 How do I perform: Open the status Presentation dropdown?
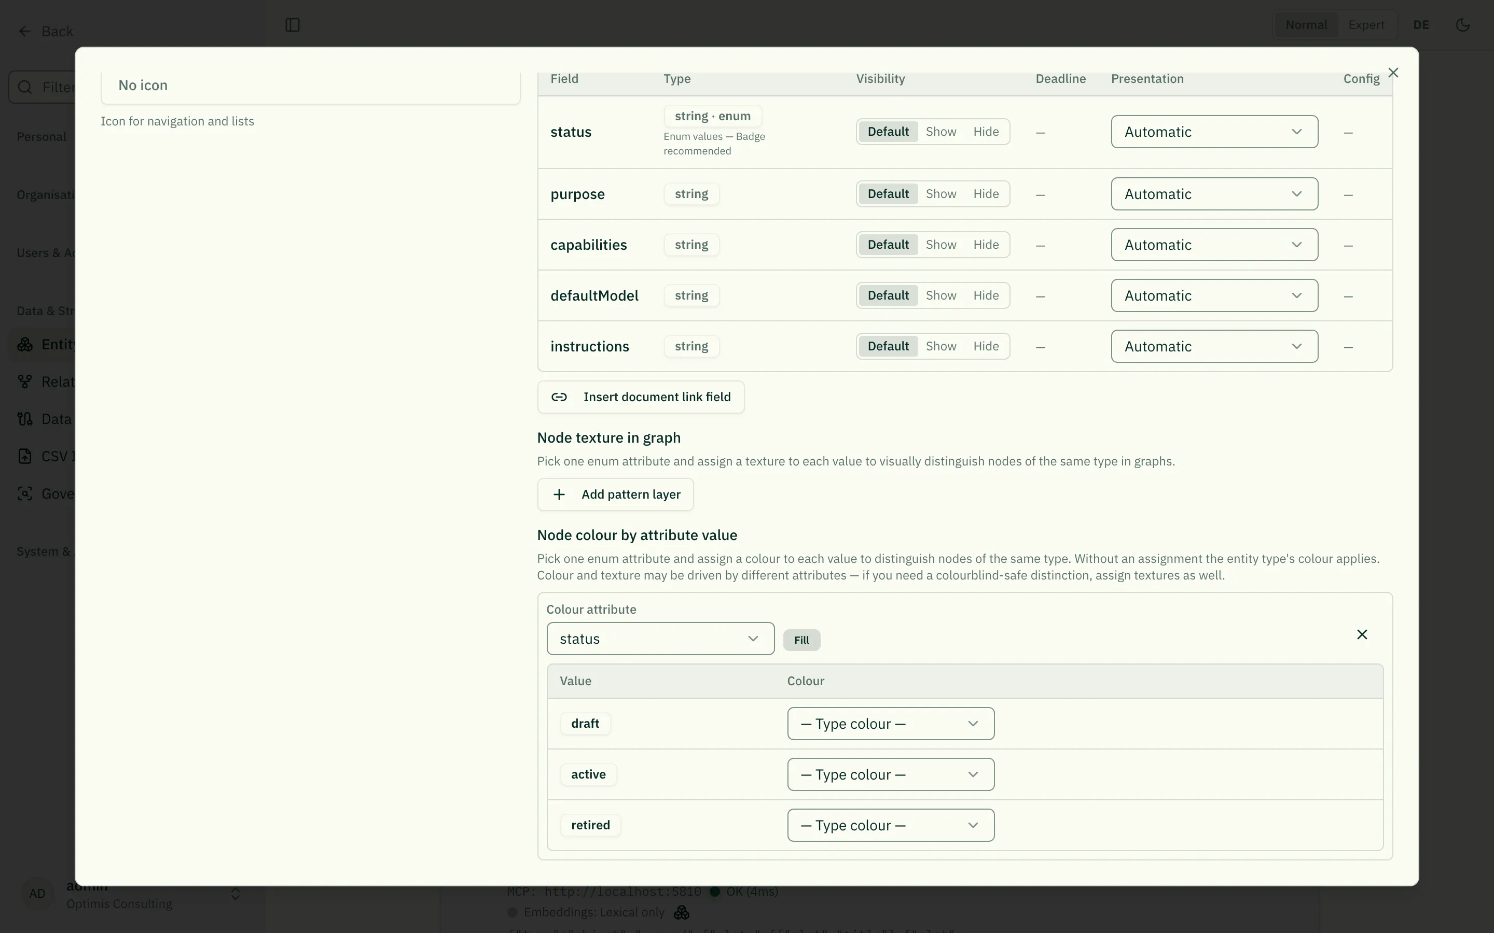pyautogui.click(x=1214, y=132)
